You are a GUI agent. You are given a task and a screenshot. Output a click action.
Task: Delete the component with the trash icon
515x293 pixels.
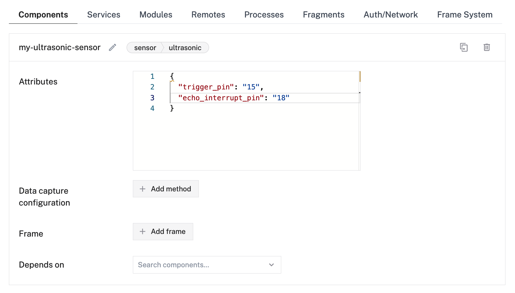(486, 48)
